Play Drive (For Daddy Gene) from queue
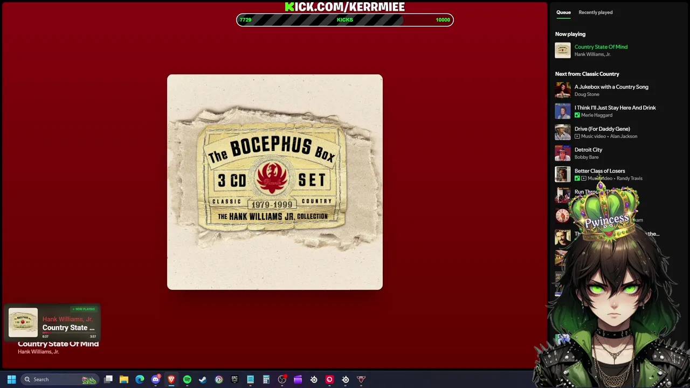This screenshot has height=388, width=690. [602, 129]
